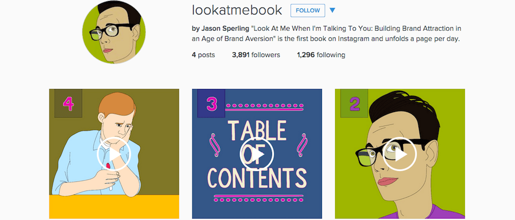Image resolution: width=515 pixels, height=220 pixels.
Task: Play the Table of Contents video
Action: pyautogui.click(x=257, y=154)
